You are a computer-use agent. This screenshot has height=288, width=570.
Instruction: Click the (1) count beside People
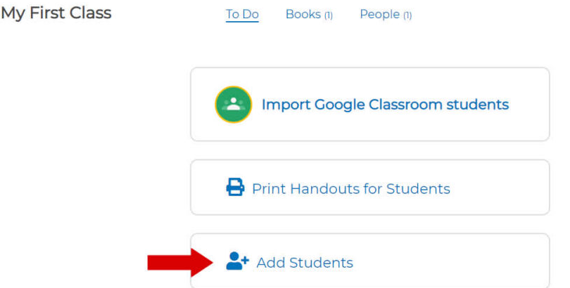click(407, 15)
